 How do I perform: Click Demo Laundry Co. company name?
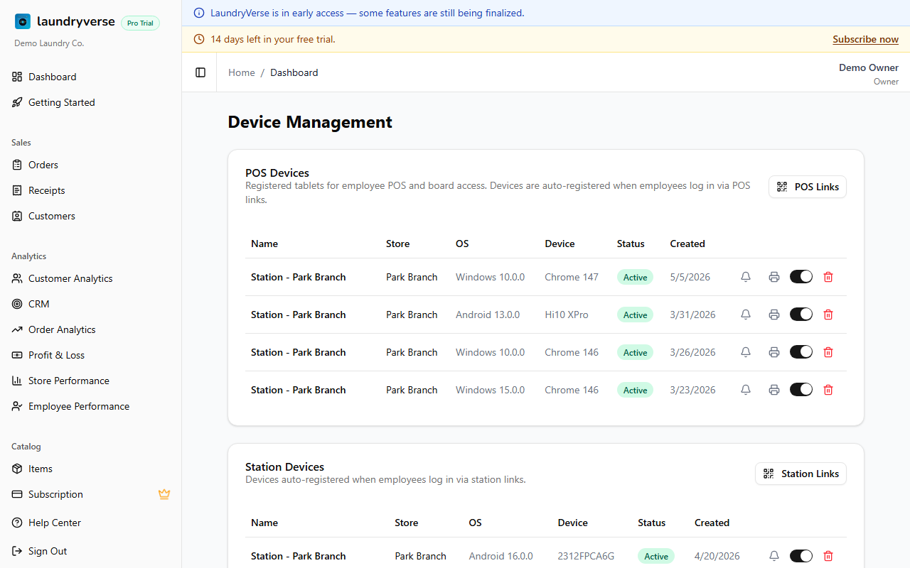(x=49, y=43)
